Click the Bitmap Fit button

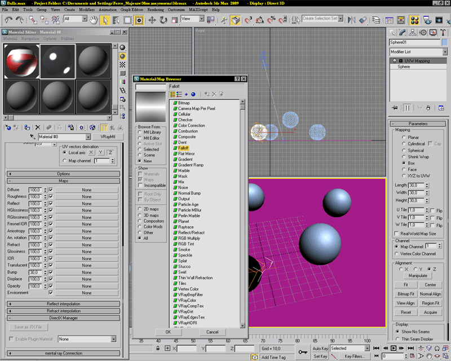click(405, 294)
